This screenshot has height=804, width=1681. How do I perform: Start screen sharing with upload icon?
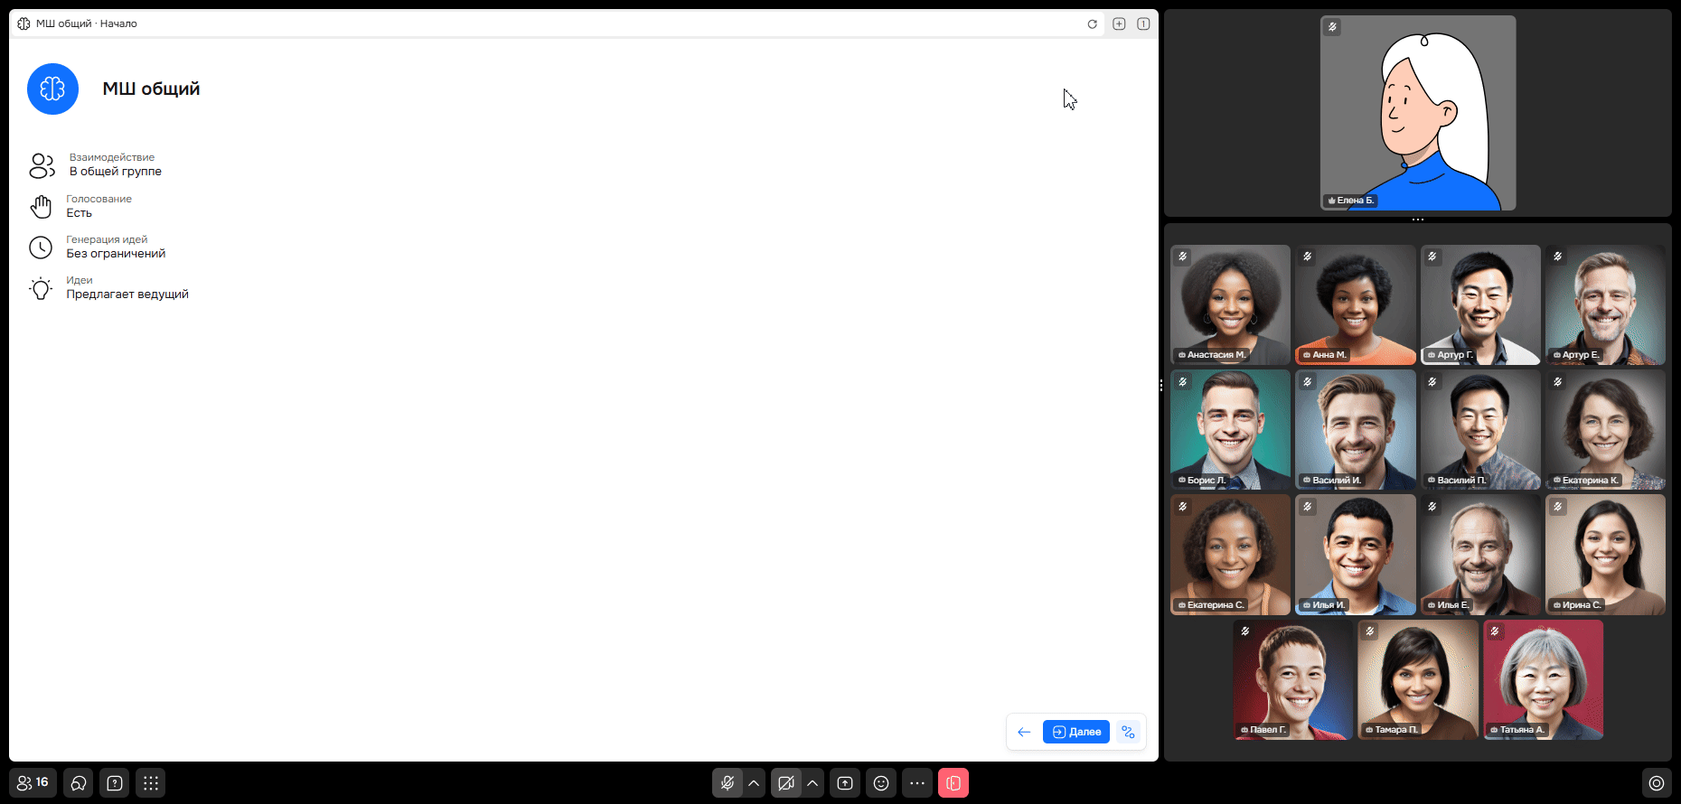(x=845, y=783)
